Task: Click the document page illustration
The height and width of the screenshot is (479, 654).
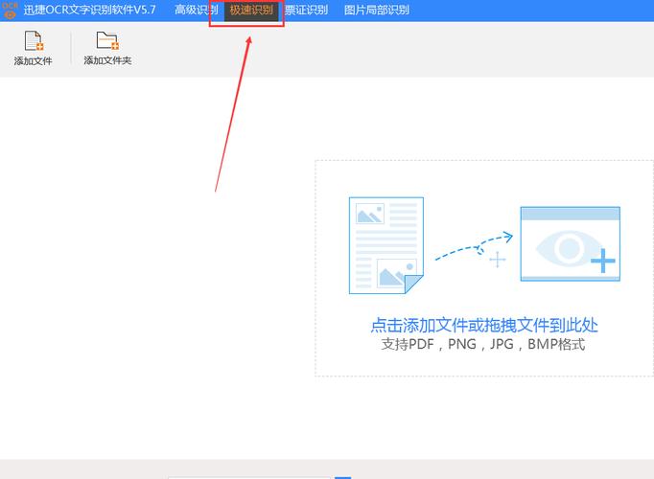Action: (x=386, y=245)
